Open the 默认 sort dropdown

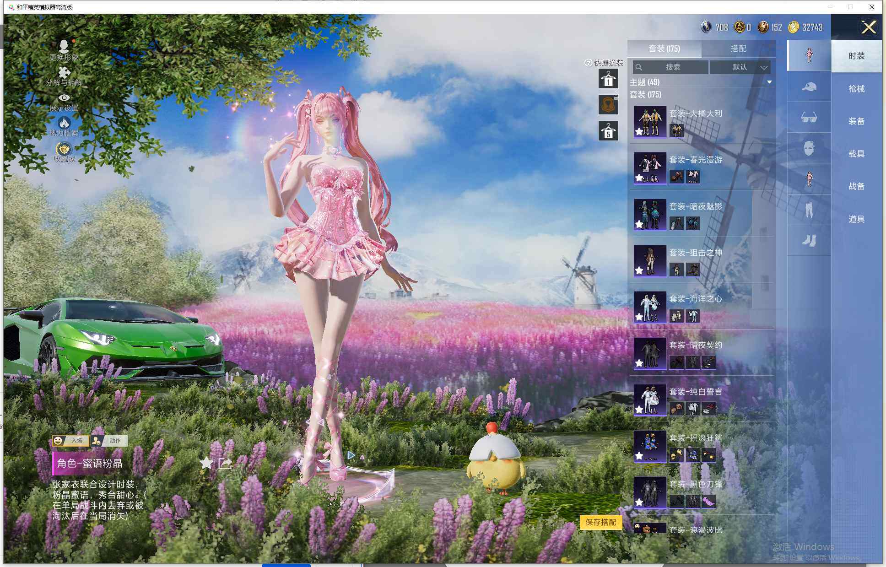click(740, 67)
